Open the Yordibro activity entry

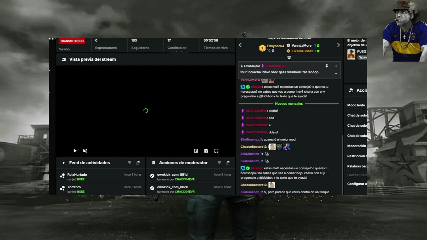tap(101, 189)
